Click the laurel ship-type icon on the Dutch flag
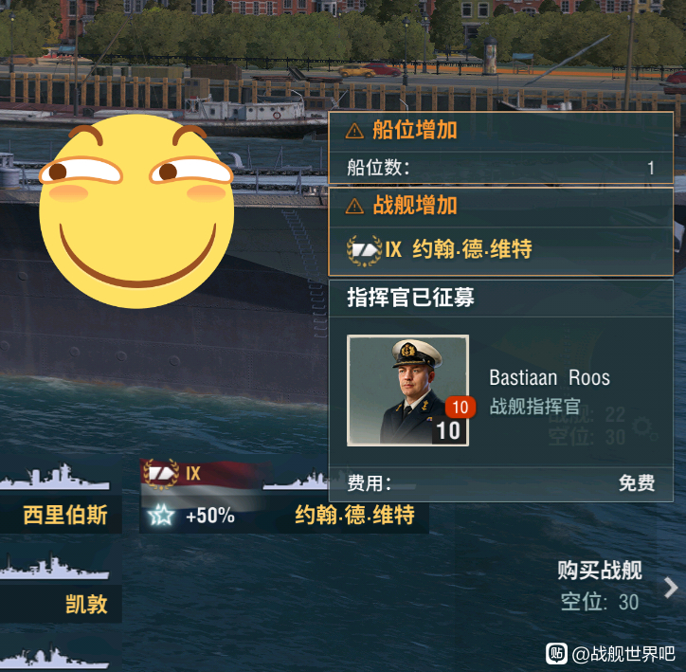686x672 pixels. 160,474
